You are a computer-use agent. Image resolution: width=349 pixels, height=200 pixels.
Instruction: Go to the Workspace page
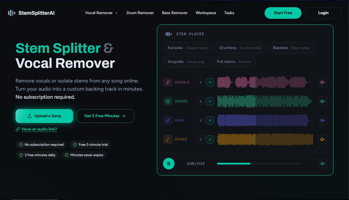tap(206, 13)
